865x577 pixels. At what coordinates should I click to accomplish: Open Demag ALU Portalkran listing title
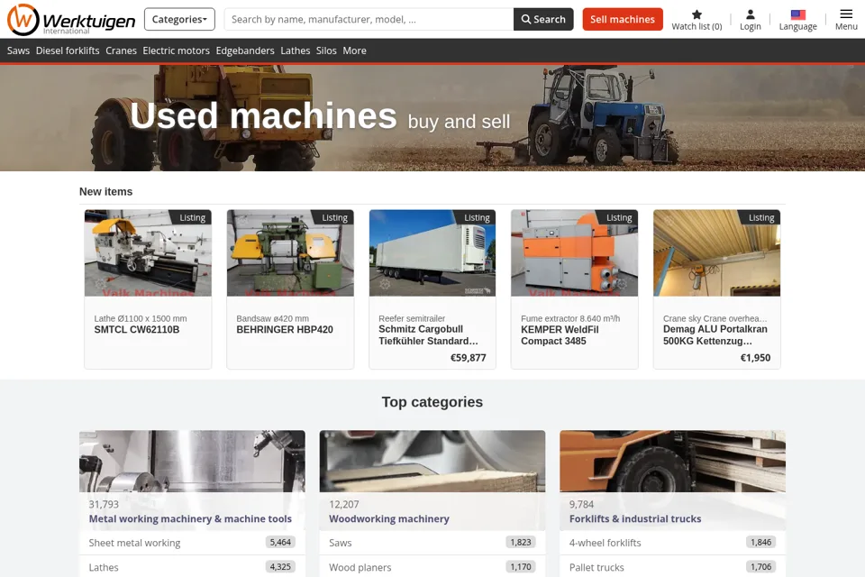715,335
